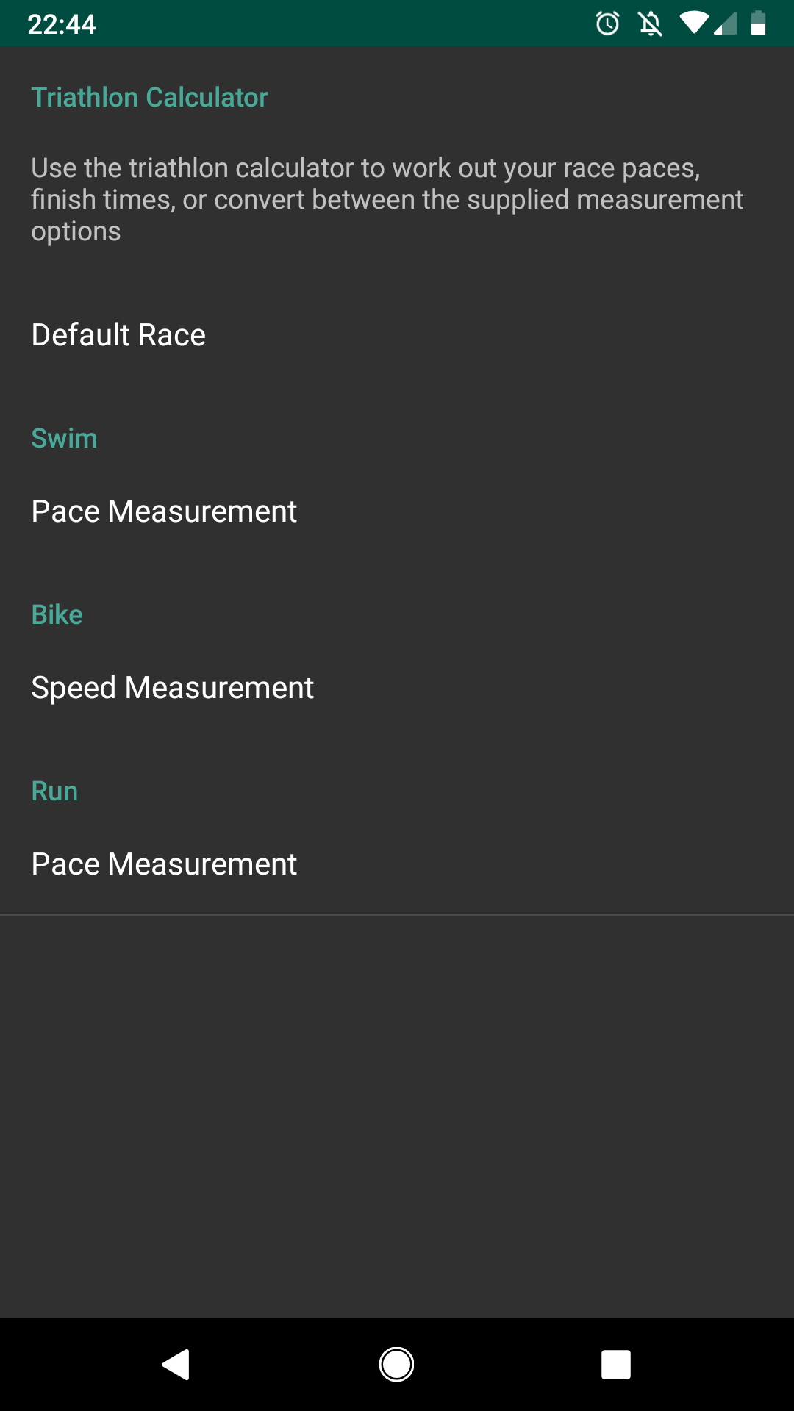
Task: Tap the divider line beneath Run settings
Action: click(397, 915)
